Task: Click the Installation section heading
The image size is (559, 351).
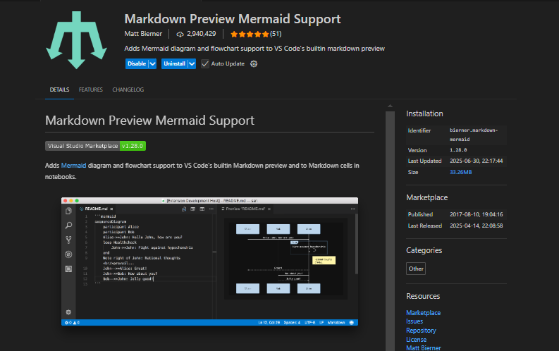Action: tap(424, 113)
